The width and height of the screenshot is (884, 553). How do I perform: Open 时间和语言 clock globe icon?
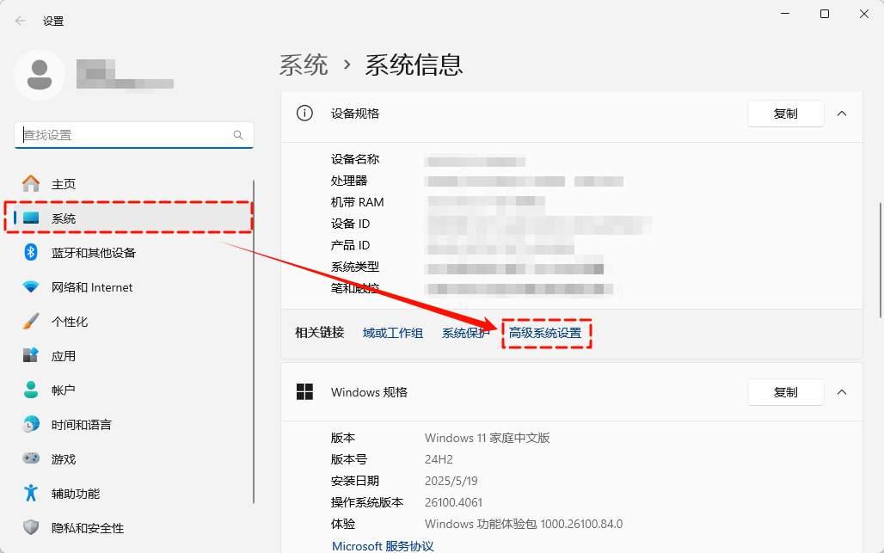coord(31,425)
